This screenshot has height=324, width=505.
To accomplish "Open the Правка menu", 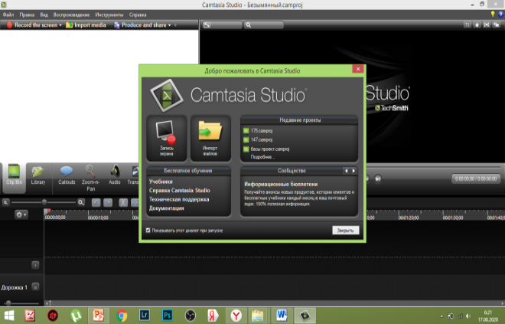I will [27, 15].
